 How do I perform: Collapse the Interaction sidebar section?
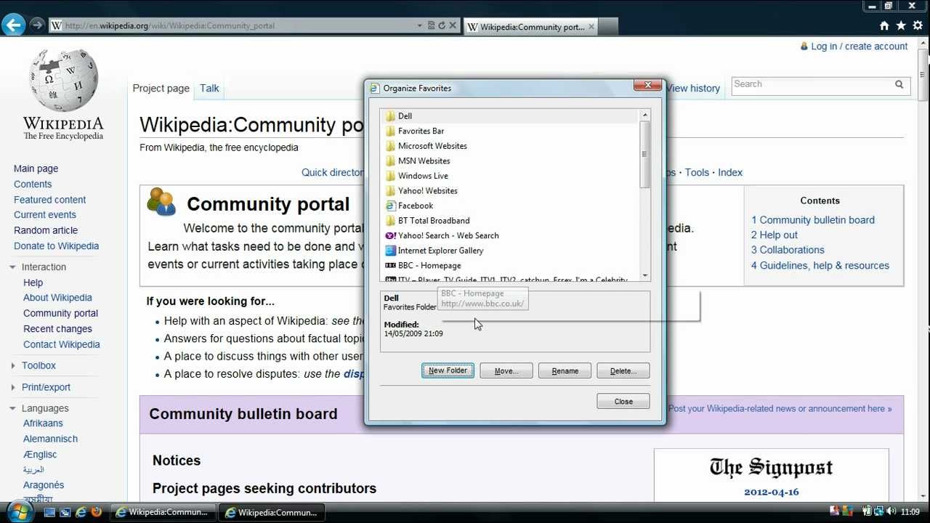pyautogui.click(x=12, y=267)
